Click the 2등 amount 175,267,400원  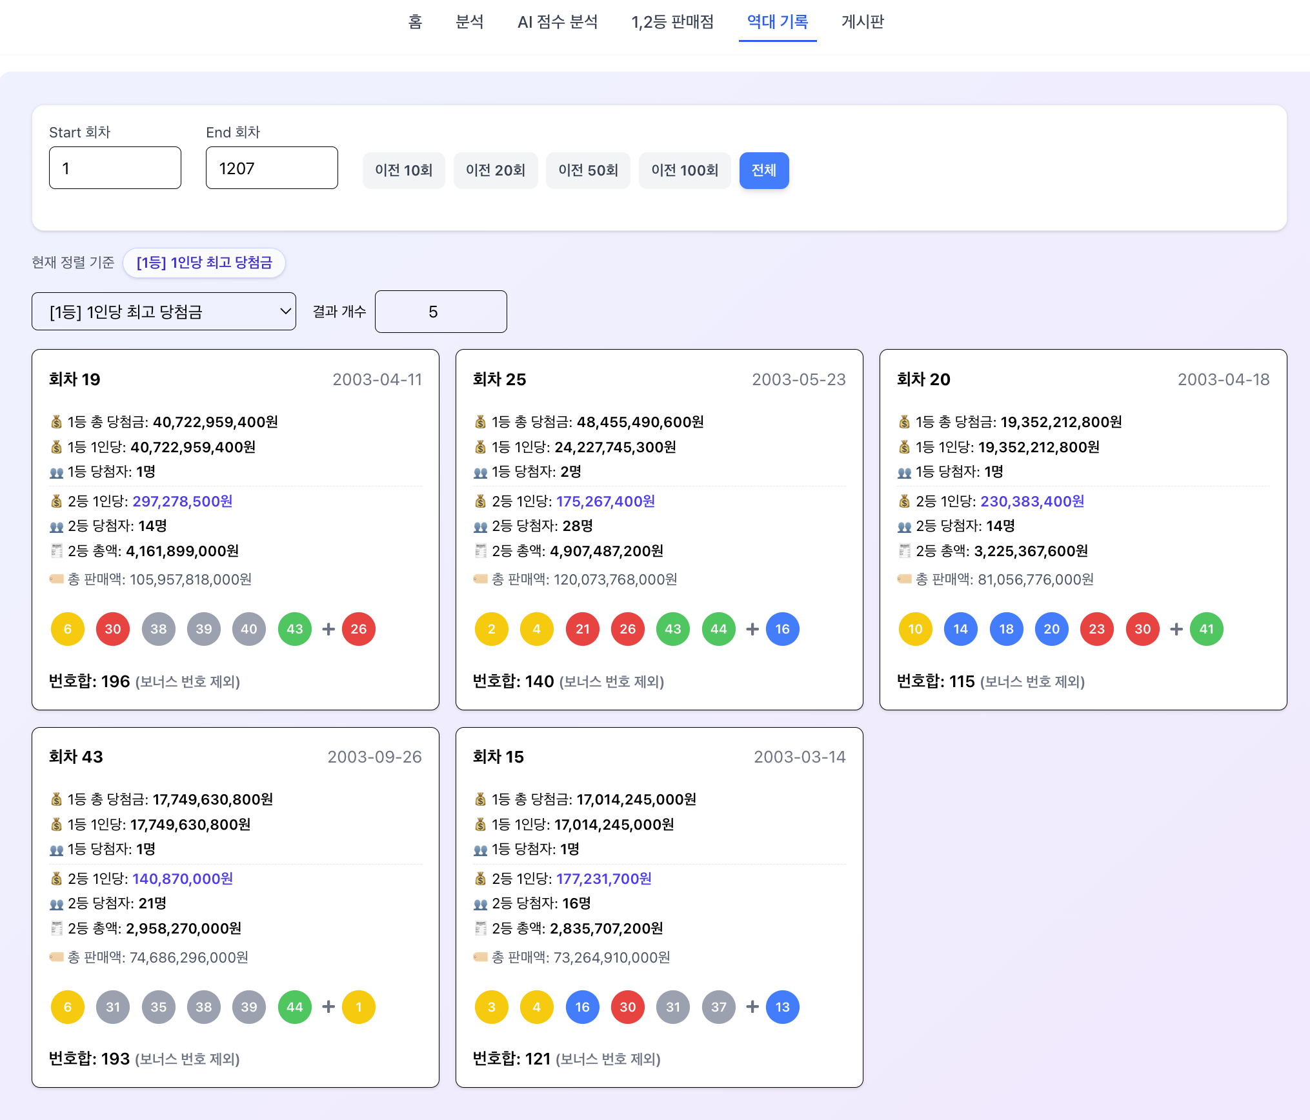pos(606,501)
